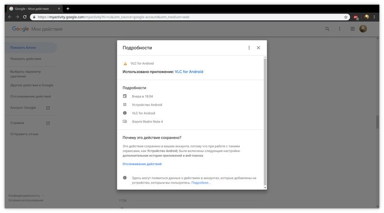Open Выбрать параметр удаления in sidebar
384x213 pixels.
26,74
